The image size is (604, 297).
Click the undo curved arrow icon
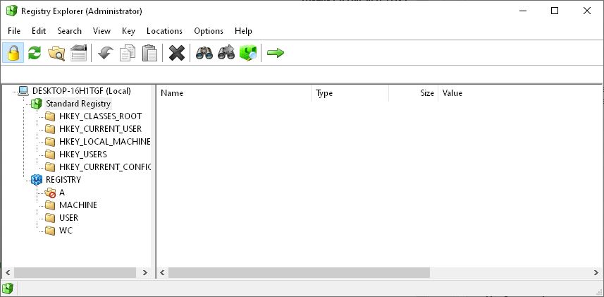[106, 53]
